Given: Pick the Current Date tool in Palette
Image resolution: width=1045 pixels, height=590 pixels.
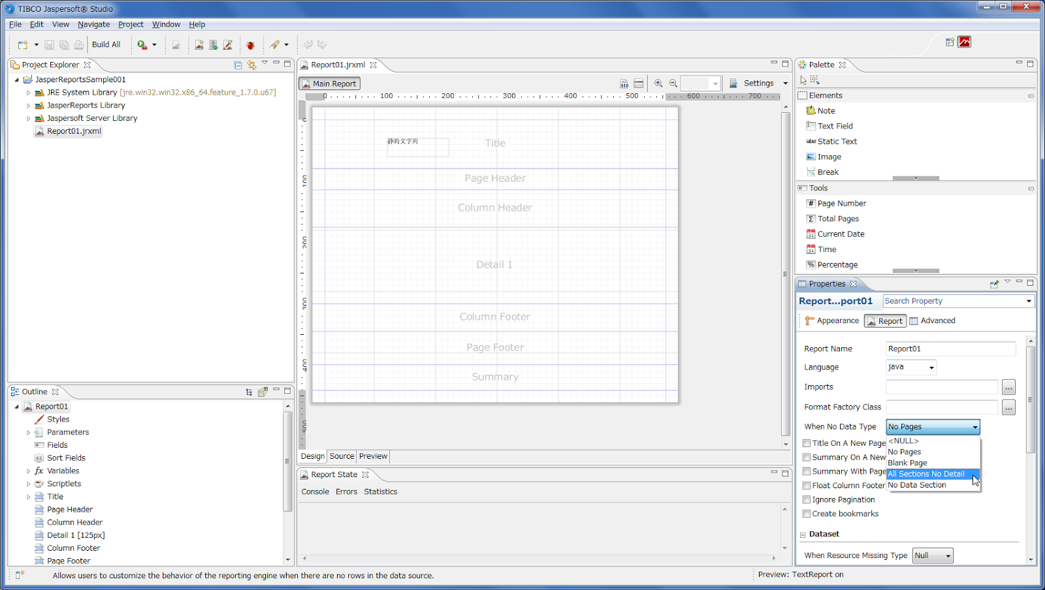Looking at the screenshot, I should click(x=835, y=234).
